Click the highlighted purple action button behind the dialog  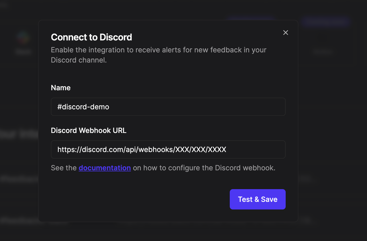tap(326, 22)
